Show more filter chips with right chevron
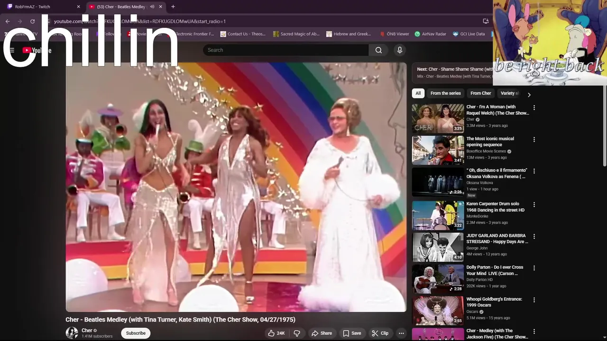This screenshot has width=607, height=341. pos(529,95)
